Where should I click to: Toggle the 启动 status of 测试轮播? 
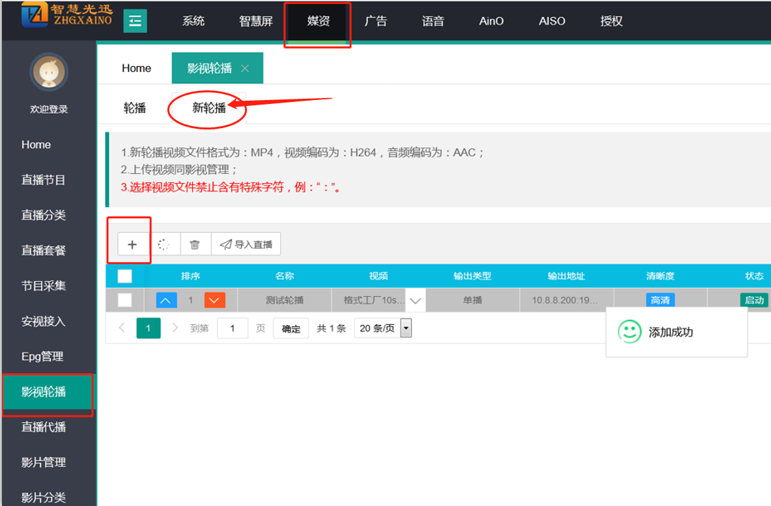(x=754, y=300)
